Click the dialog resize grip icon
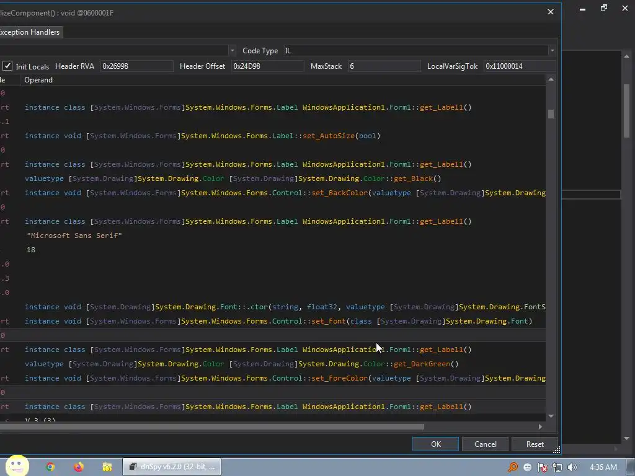635x476 pixels. coord(556,450)
